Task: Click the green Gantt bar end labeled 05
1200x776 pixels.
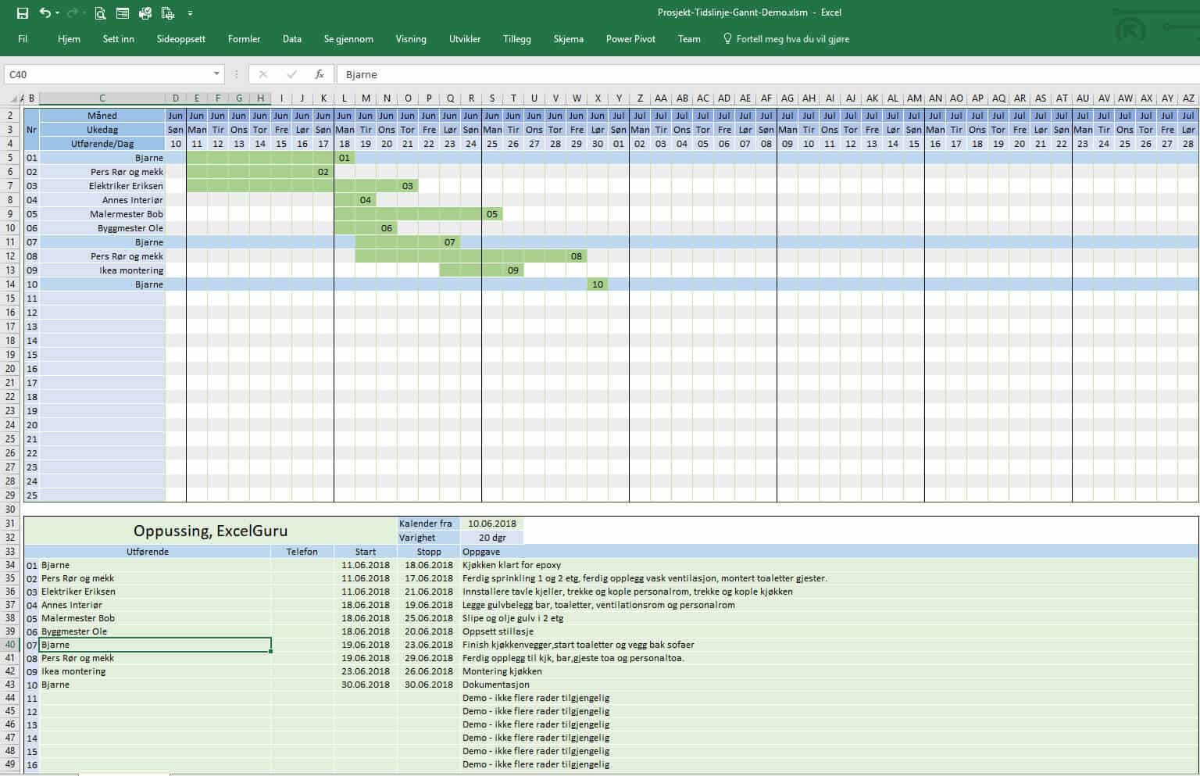Action: click(x=492, y=214)
